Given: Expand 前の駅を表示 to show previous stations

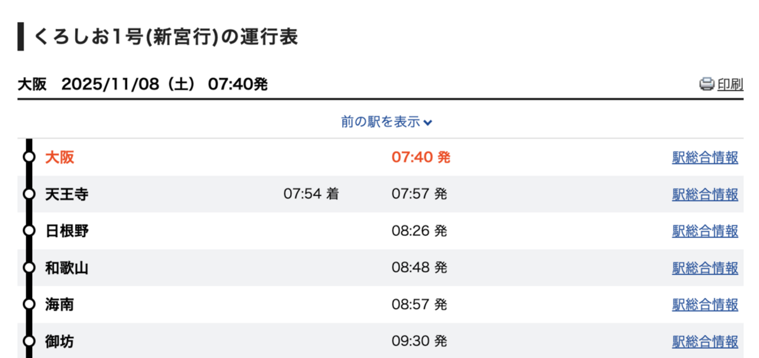Looking at the screenshot, I should click(x=387, y=122).
